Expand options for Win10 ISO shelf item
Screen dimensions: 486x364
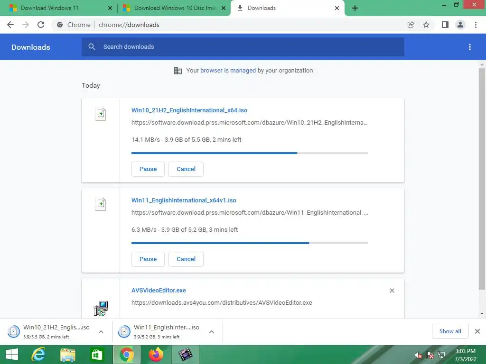click(101, 332)
